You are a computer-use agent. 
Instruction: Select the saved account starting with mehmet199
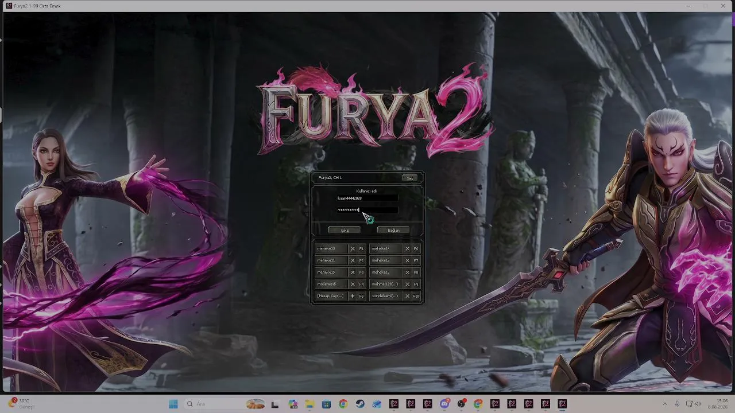click(x=386, y=285)
